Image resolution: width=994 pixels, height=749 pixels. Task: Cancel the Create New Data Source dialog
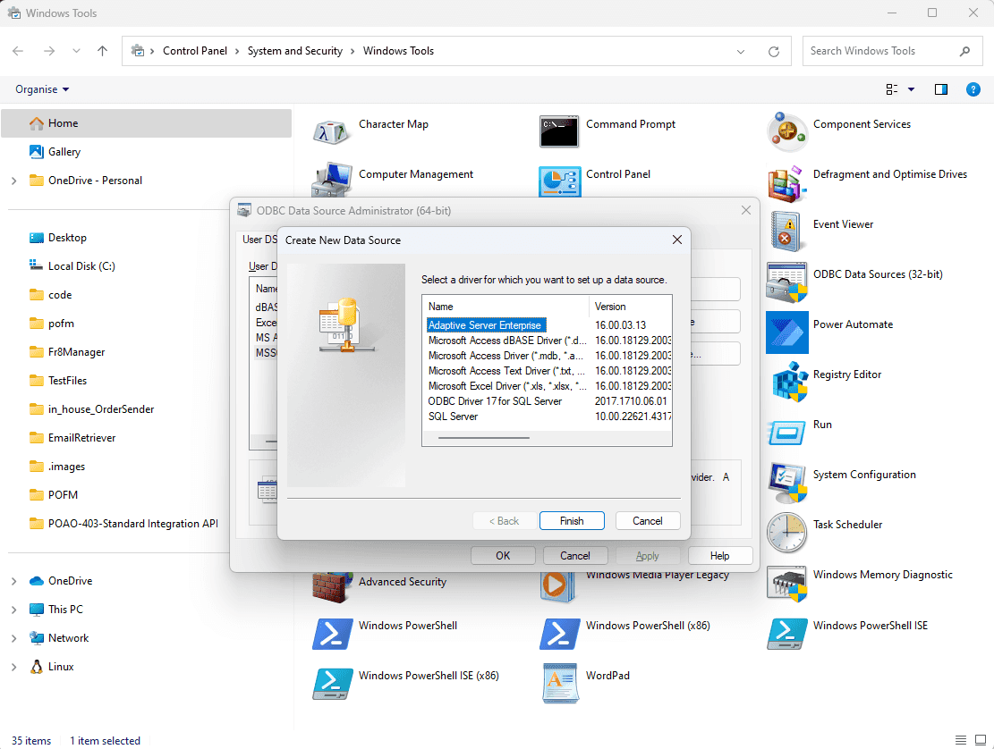[x=648, y=521]
